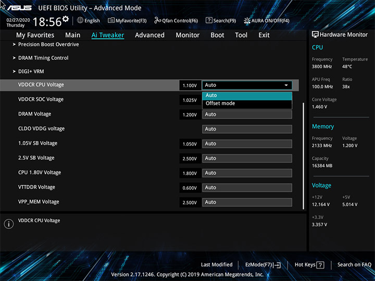375x281 pixels.
Task: Open Search(F9) question mark icon
Action: (x=209, y=20)
